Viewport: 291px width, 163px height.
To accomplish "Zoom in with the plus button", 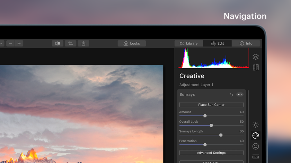I will tap(19, 43).
